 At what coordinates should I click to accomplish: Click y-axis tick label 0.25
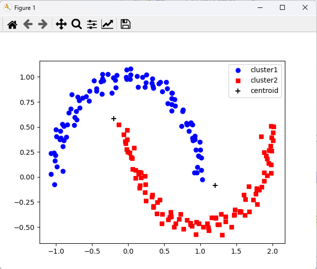pos(27,152)
